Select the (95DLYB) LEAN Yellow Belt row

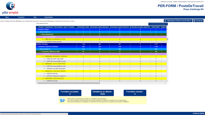(x=101, y=59)
